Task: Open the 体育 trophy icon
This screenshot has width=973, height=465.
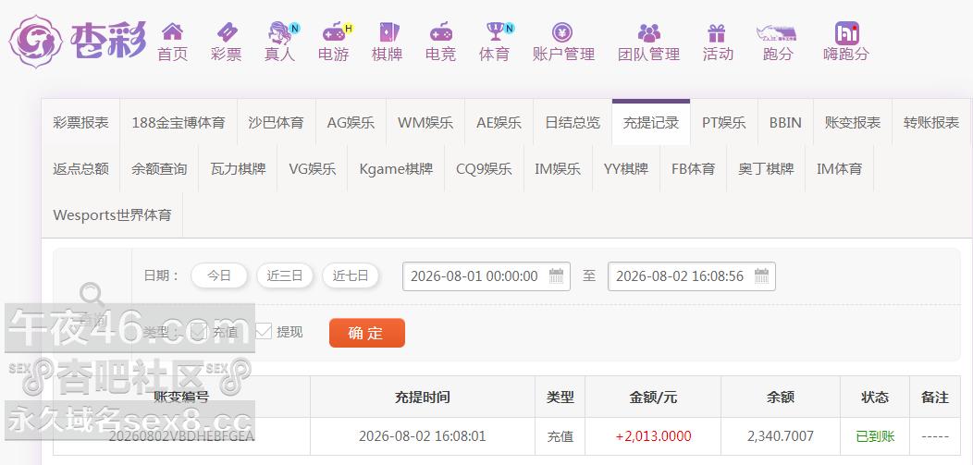Action: 497,31
